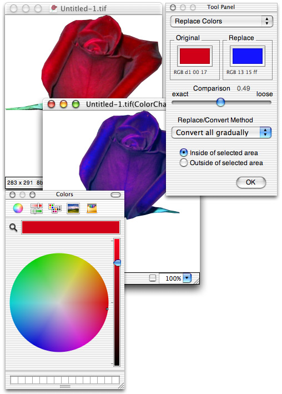
Task: Click the first empty saved-color well
Action: click(x=14, y=380)
